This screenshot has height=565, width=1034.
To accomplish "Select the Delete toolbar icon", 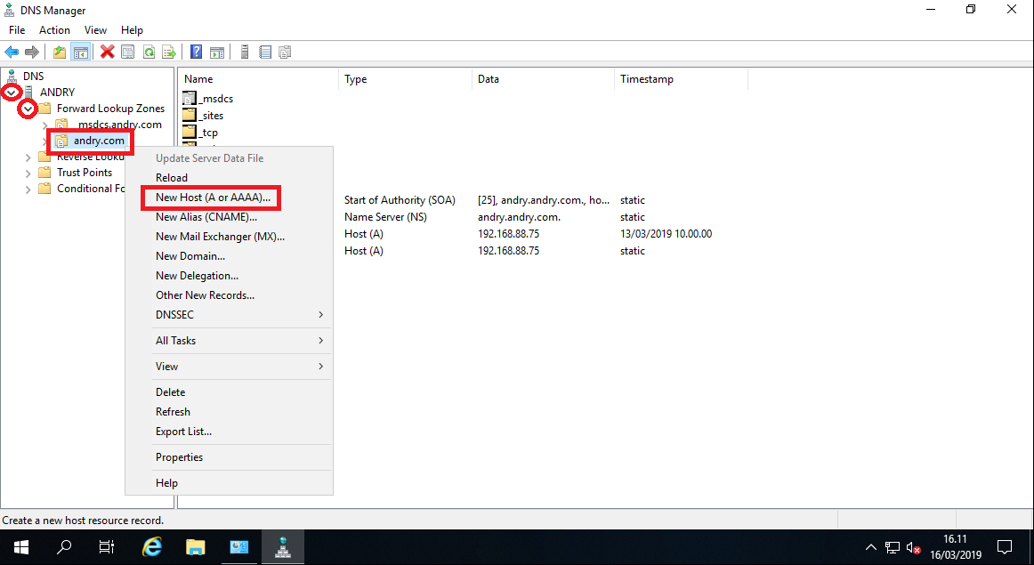I will (107, 51).
